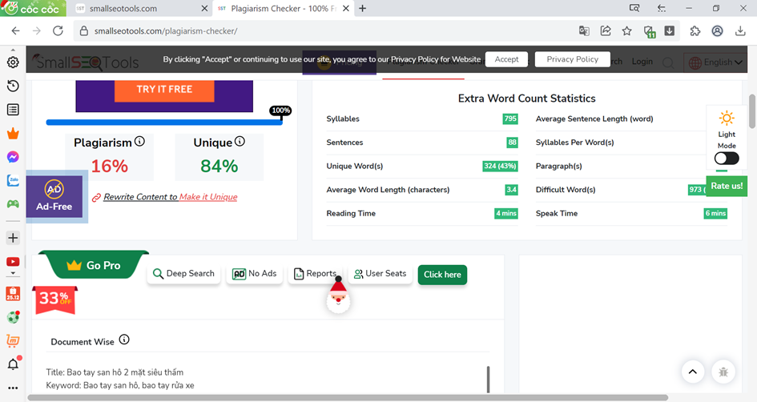
Task: Click the Make it Unique link
Action: point(207,197)
